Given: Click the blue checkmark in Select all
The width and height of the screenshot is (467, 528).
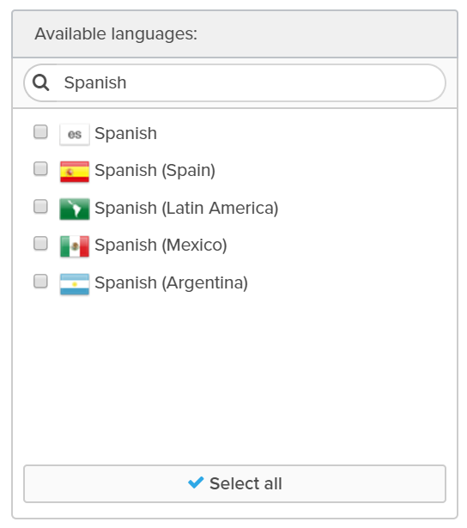Looking at the screenshot, I should 196,482.
